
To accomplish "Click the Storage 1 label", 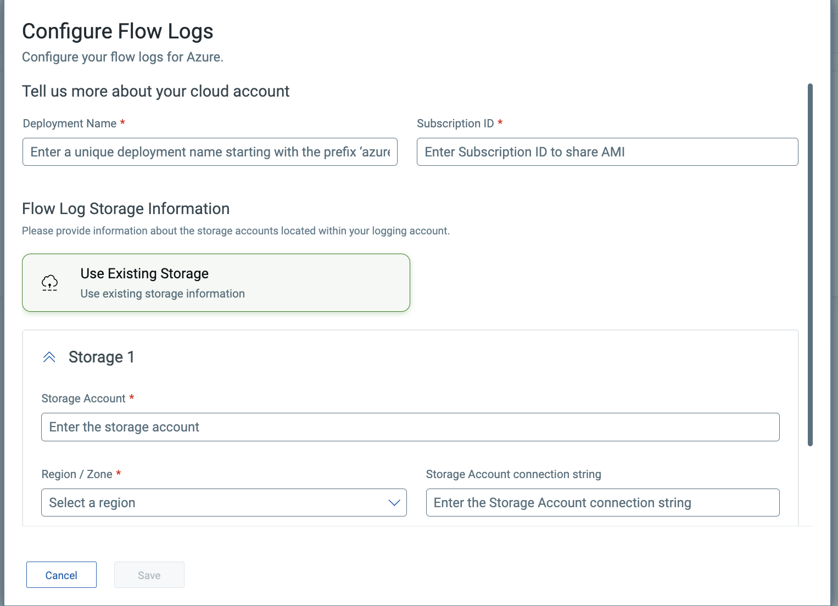I will pyautogui.click(x=102, y=357).
